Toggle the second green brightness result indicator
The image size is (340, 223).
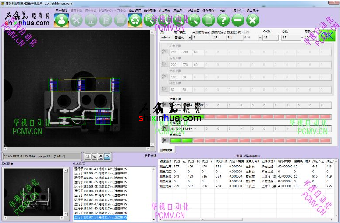coord(187,140)
